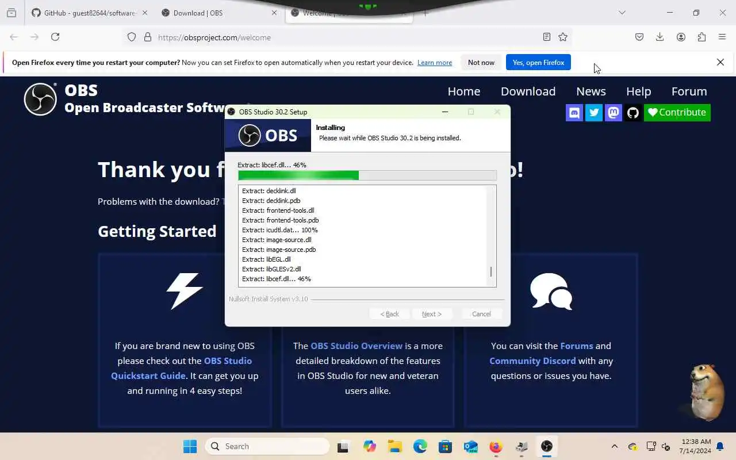Select 'Extract: libGLESv2.dll' log line
The width and height of the screenshot is (736, 460).
coord(271,269)
